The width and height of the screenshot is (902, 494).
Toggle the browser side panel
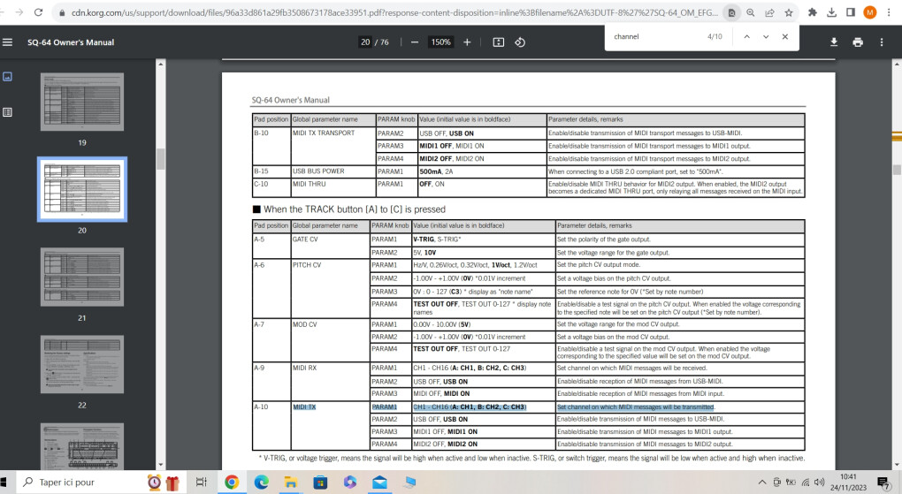(x=850, y=12)
